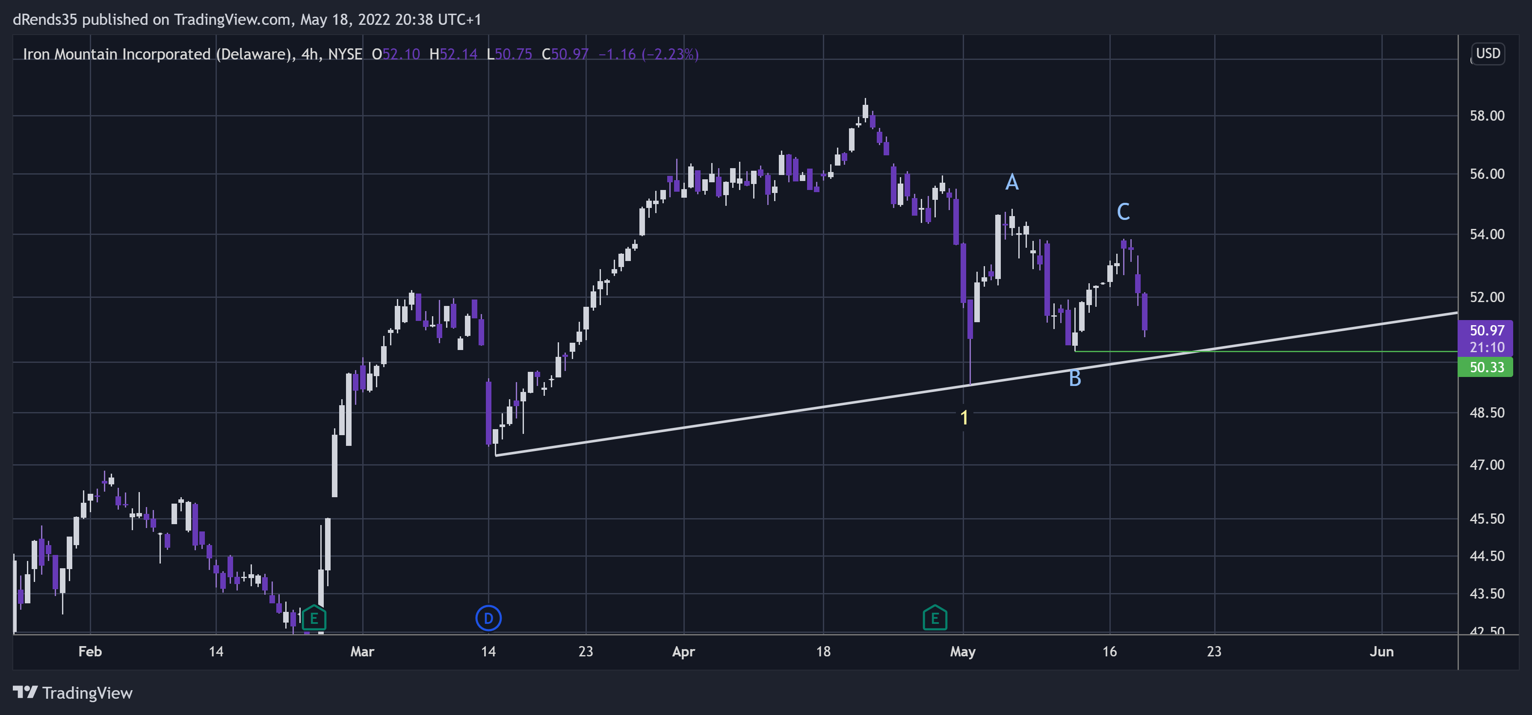Click the earnings E marker near late February
1532x715 pixels.
[314, 618]
